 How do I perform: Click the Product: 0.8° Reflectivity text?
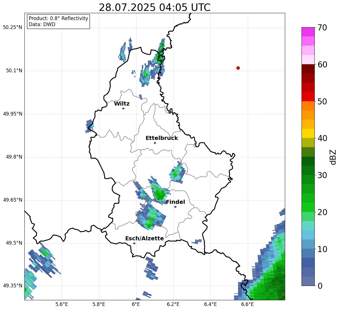[x=58, y=18]
